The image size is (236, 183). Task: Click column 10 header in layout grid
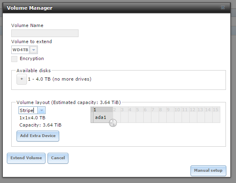pos(178,110)
